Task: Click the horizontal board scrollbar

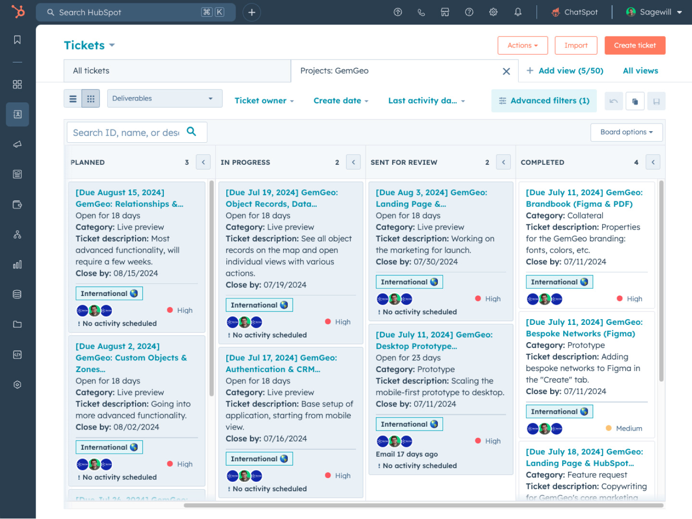Action: 423,505
